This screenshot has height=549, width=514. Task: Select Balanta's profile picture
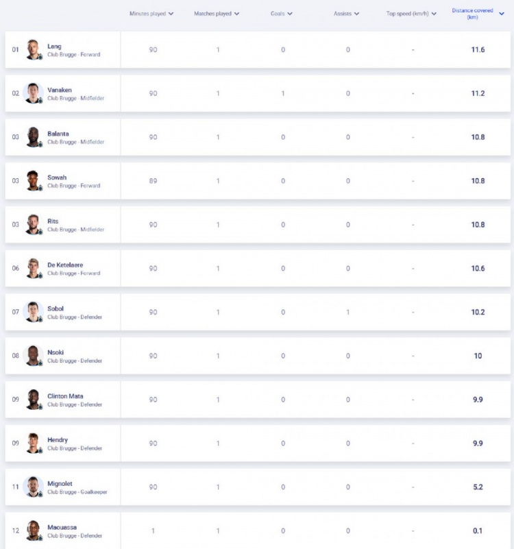[x=34, y=137]
